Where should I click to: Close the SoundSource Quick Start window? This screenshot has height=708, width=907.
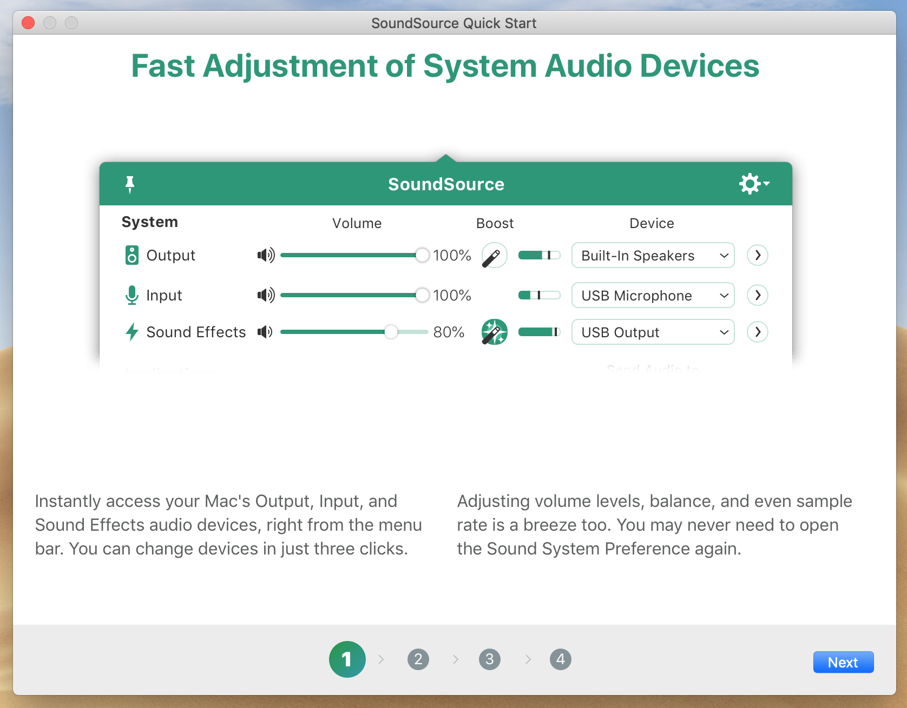[x=28, y=23]
